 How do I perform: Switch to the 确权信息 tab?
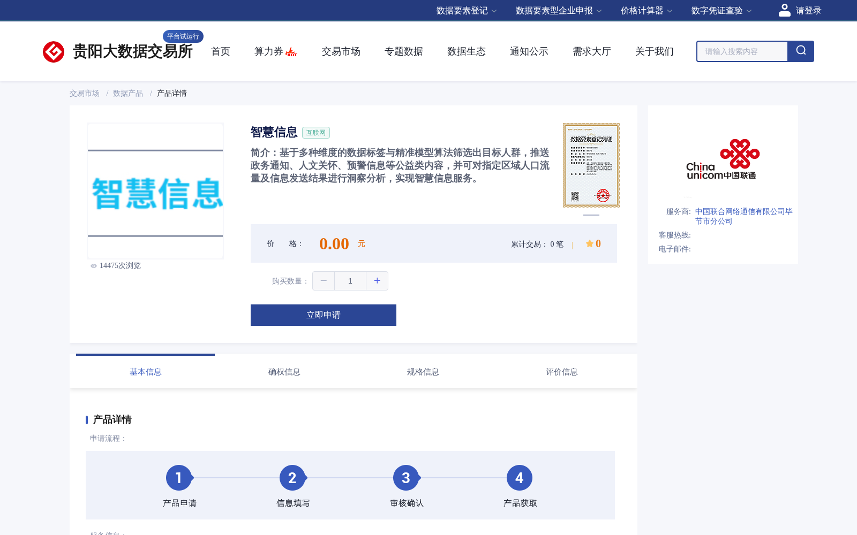coord(284,372)
